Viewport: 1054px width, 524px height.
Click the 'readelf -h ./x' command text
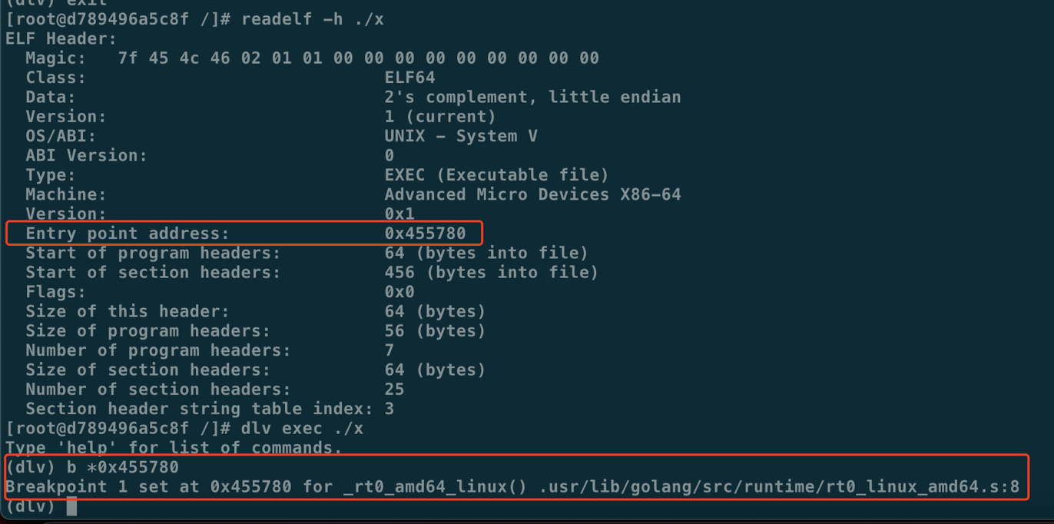[313, 19]
